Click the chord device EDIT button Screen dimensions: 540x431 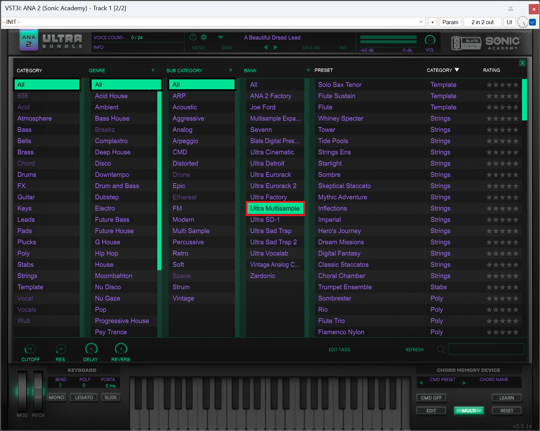point(431,411)
